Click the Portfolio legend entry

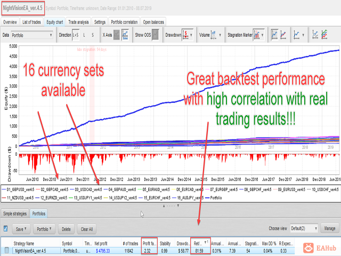tap(213, 198)
